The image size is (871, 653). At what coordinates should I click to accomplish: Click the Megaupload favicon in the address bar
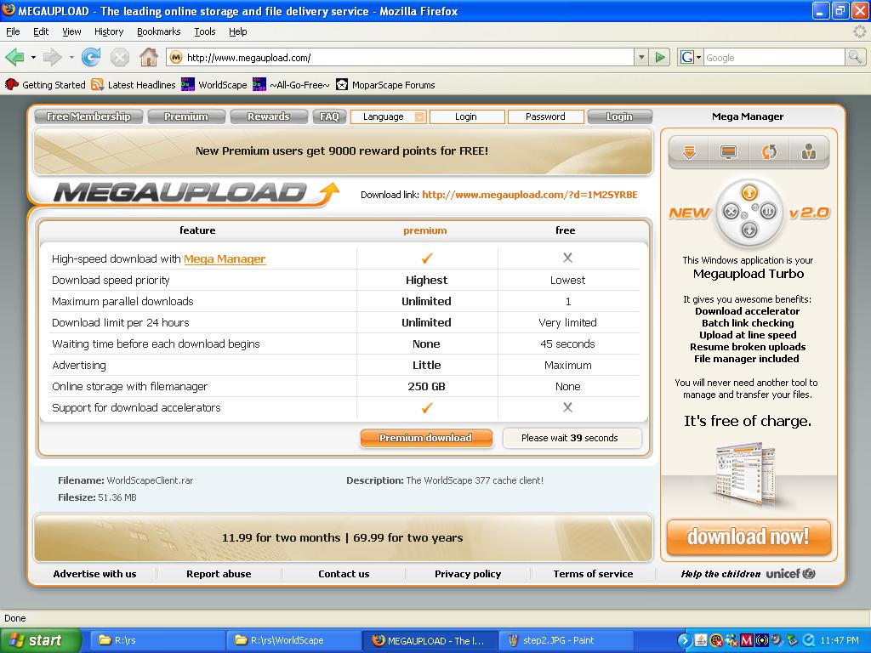(x=176, y=57)
